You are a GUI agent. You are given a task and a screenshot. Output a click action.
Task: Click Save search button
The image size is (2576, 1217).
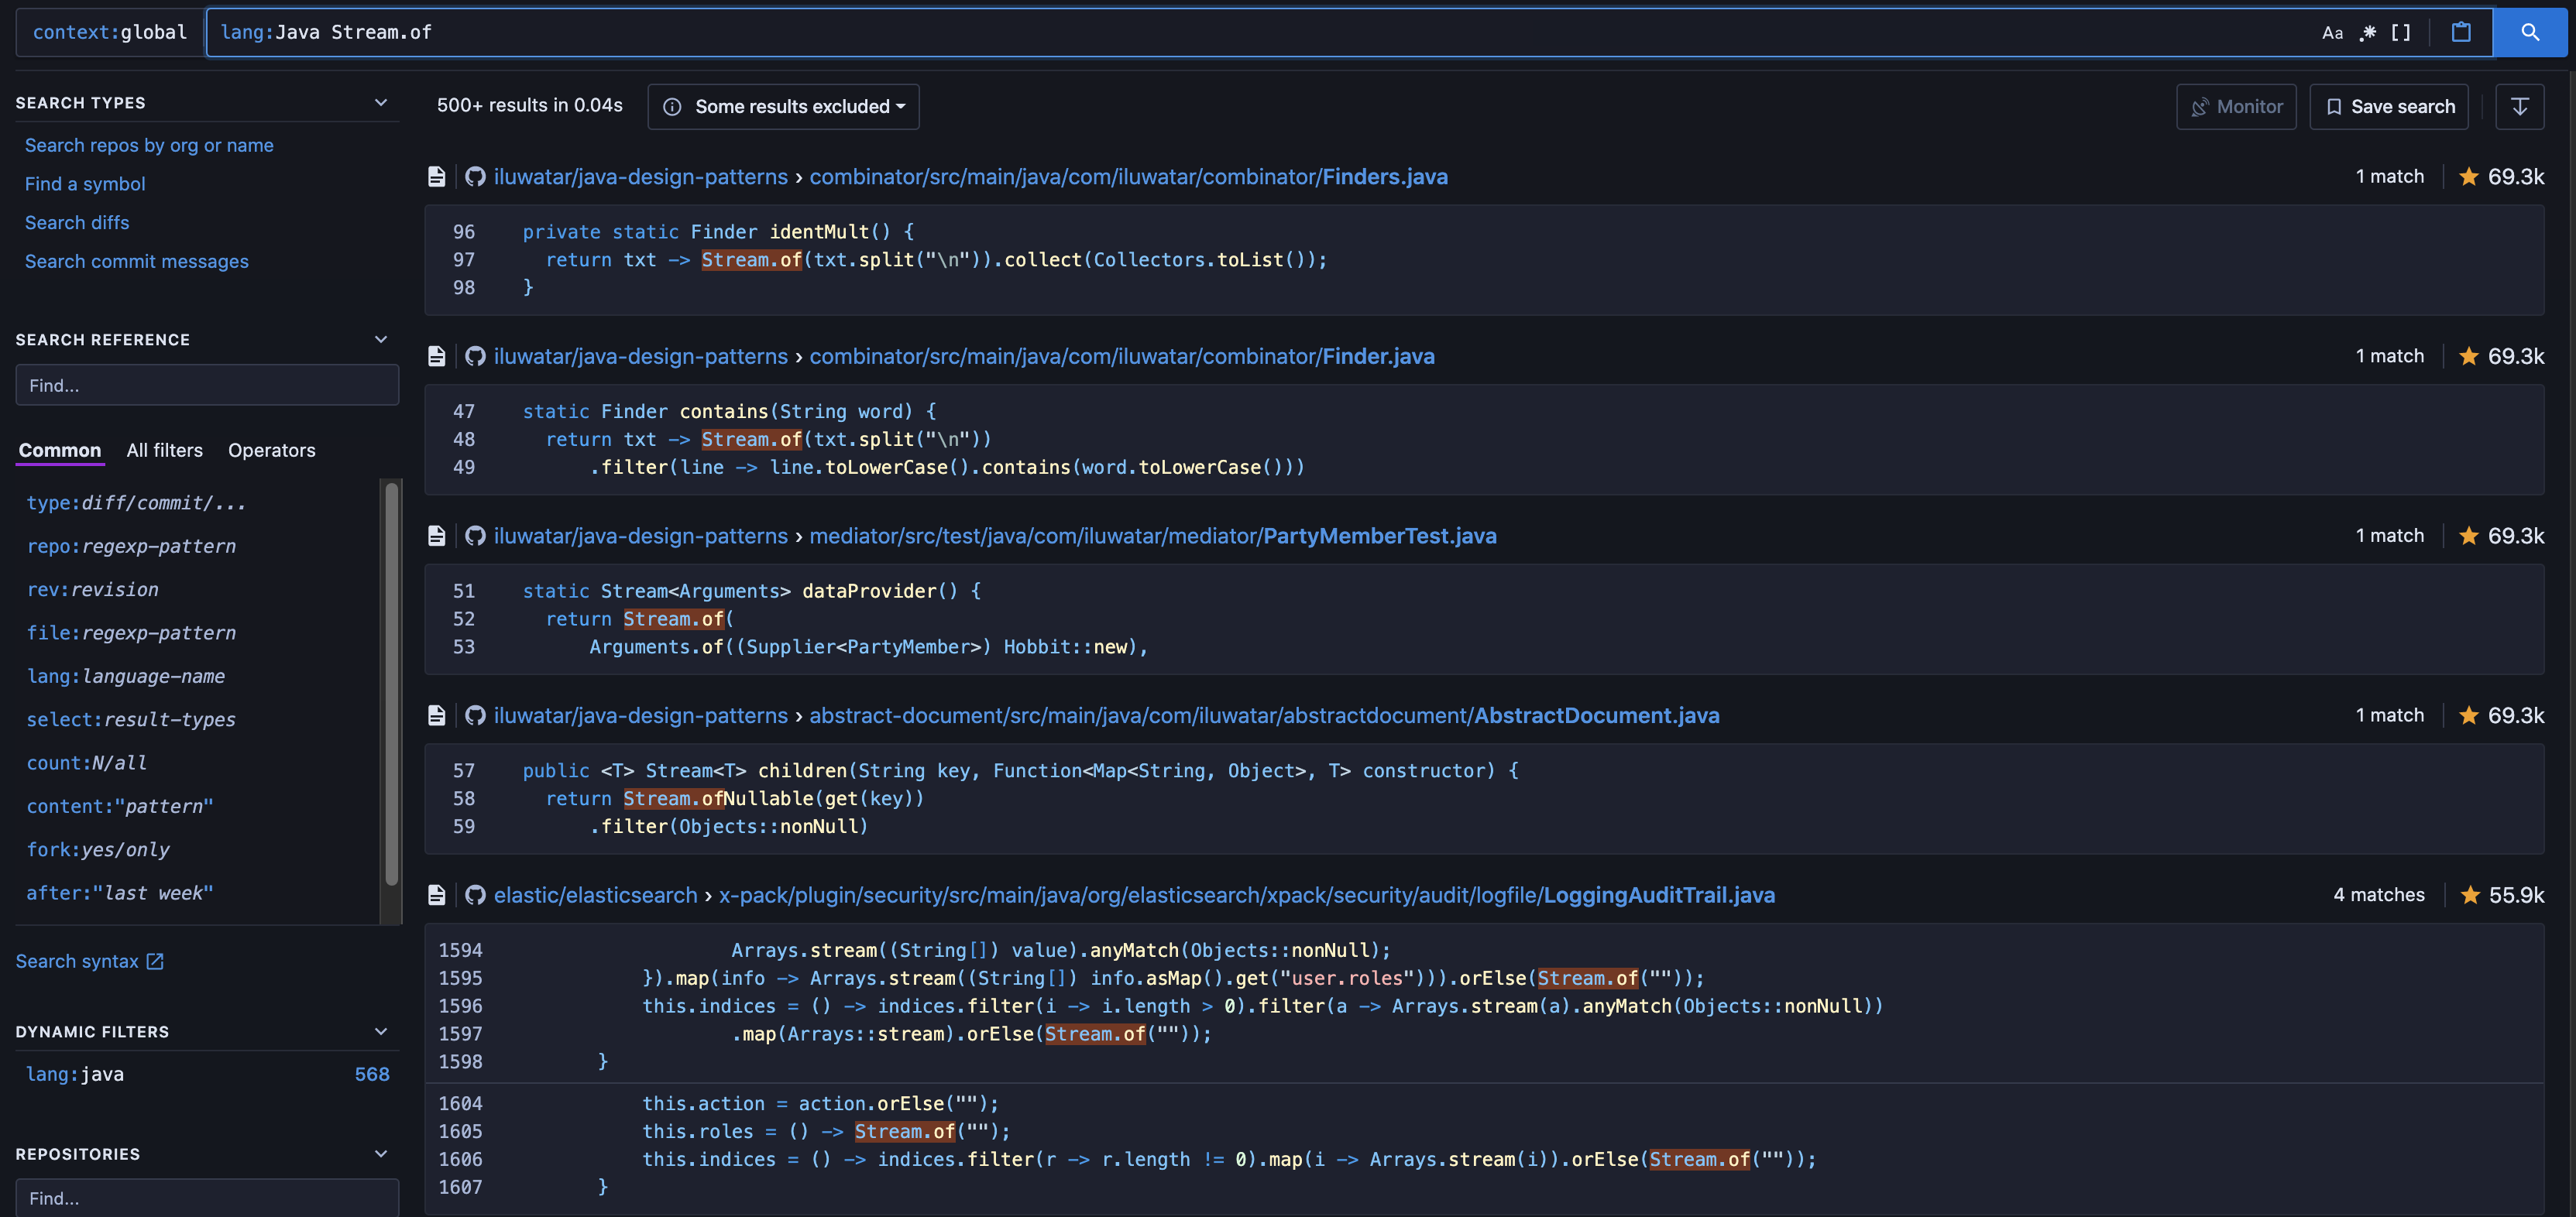2388,106
